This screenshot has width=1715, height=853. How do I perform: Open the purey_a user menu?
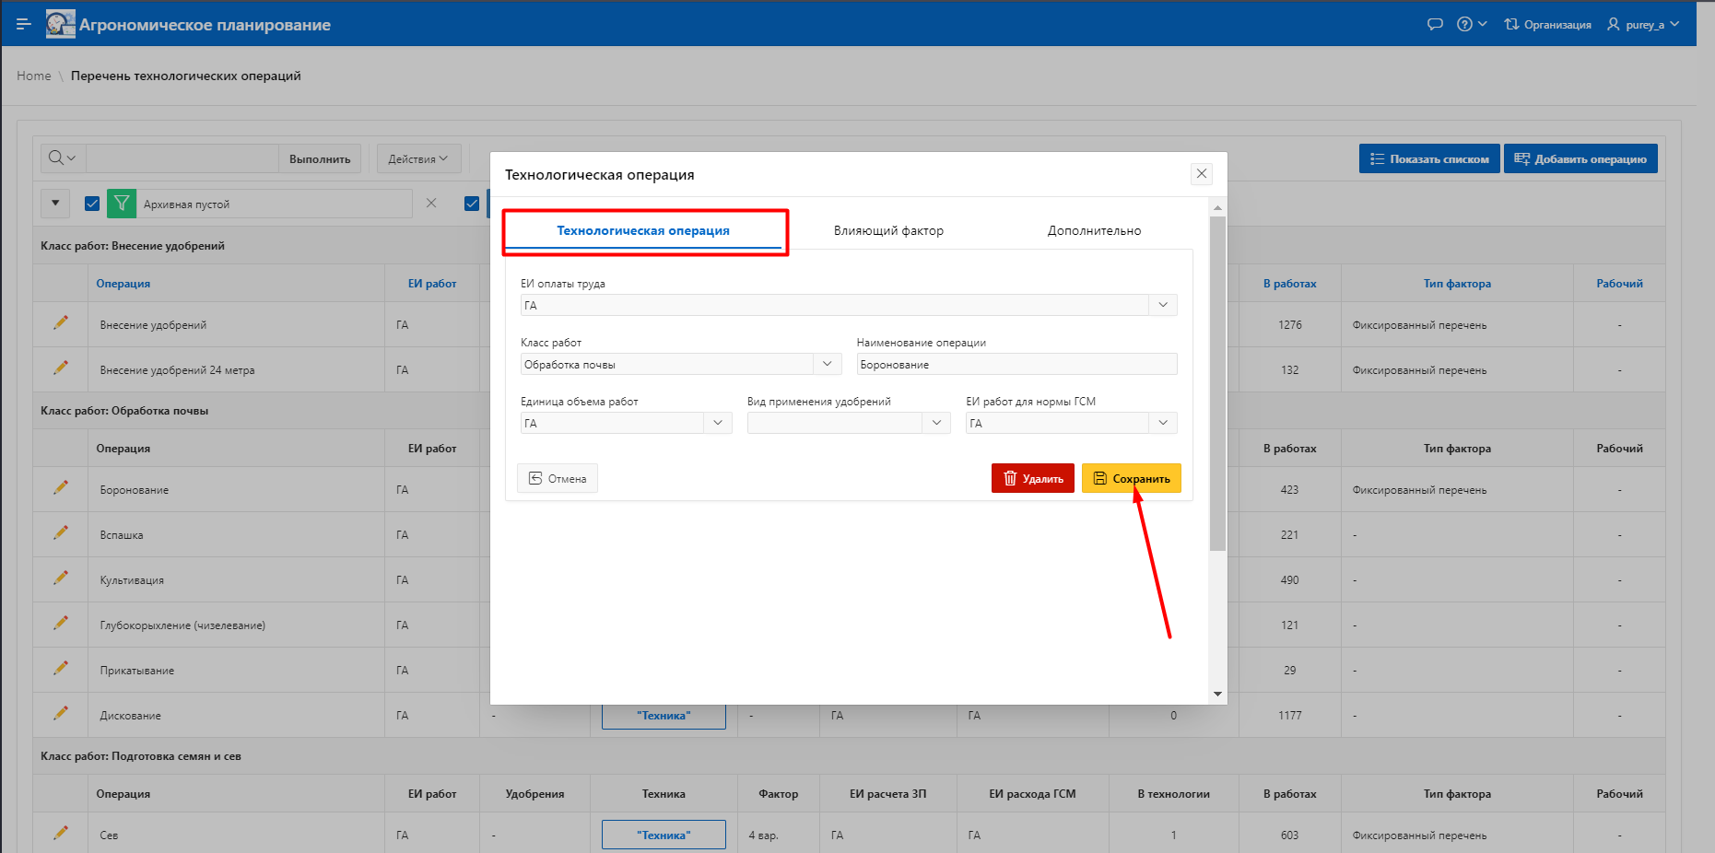(x=1643, y=24)
